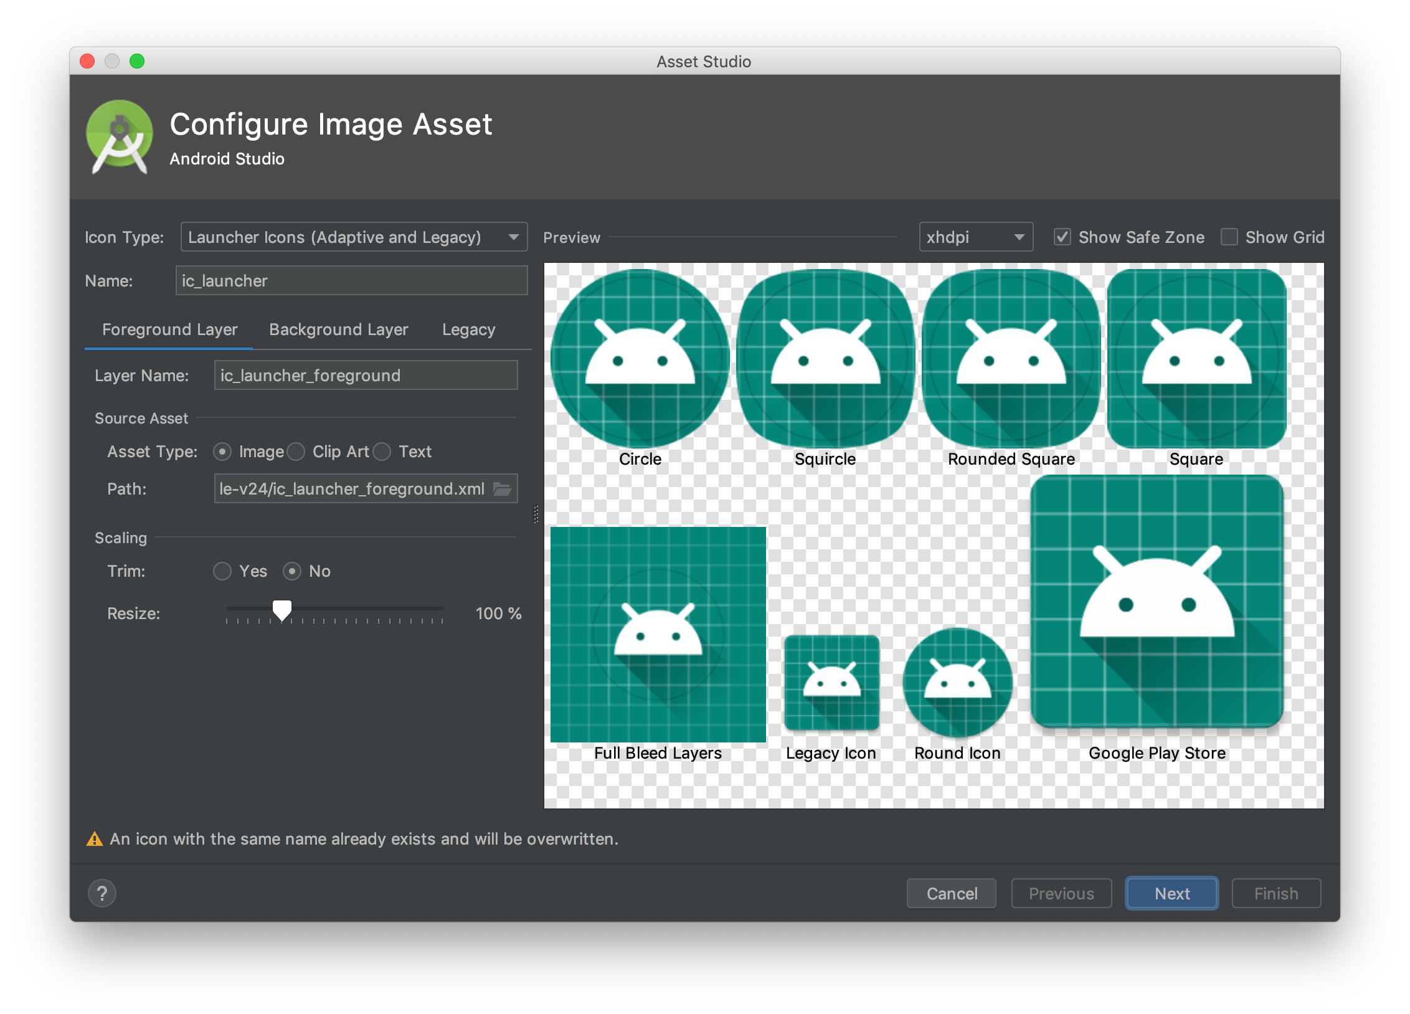The width and height of the screenshot is (1410, 1014).
Task: Click the Next button
Action: (x=1172, y=894)
